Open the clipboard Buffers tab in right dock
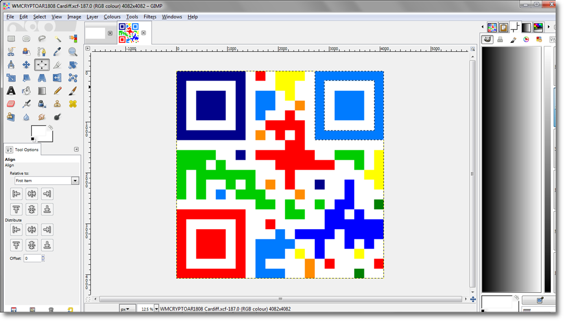 [503, 27]
